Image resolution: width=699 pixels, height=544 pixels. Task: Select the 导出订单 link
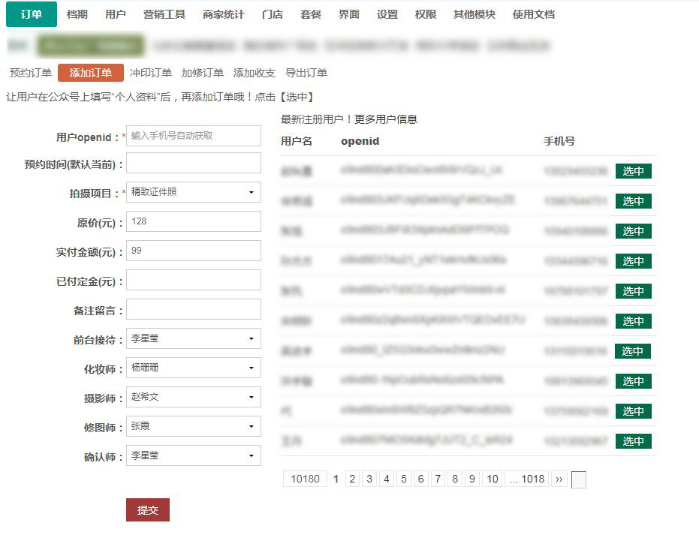306,73
